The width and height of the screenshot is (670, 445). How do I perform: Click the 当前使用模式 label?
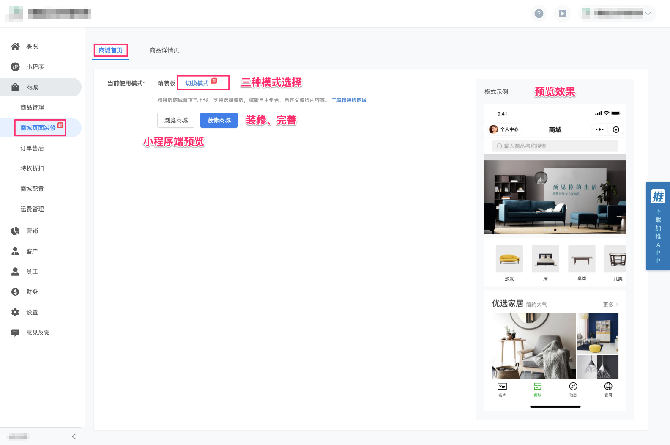click(x=126, y=83)
